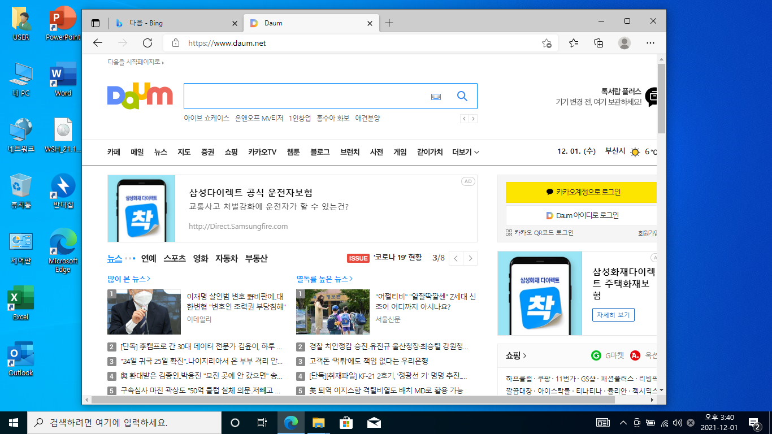772x434 pixels.
Task: Open the Word desktop shortcut
Action: pos(63,80)
